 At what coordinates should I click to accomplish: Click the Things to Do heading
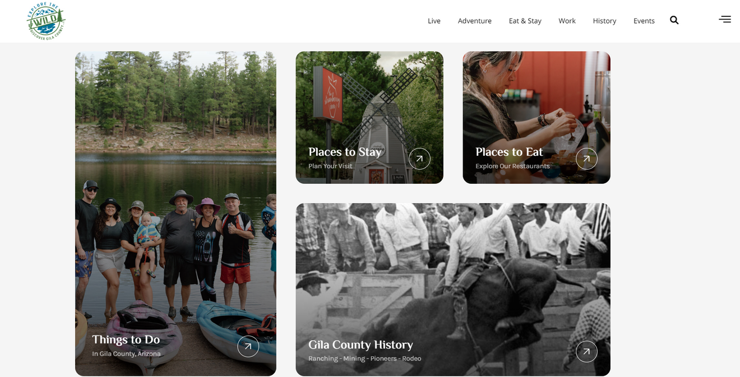126,339
